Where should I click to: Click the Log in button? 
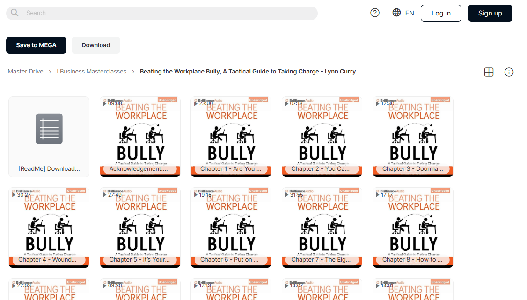[x=441, y=13]
